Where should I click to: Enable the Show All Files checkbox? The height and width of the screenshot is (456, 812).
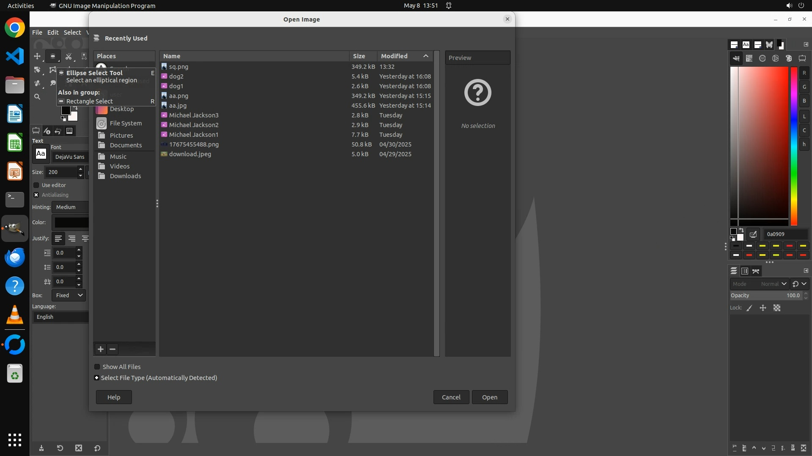coord(97,367)
